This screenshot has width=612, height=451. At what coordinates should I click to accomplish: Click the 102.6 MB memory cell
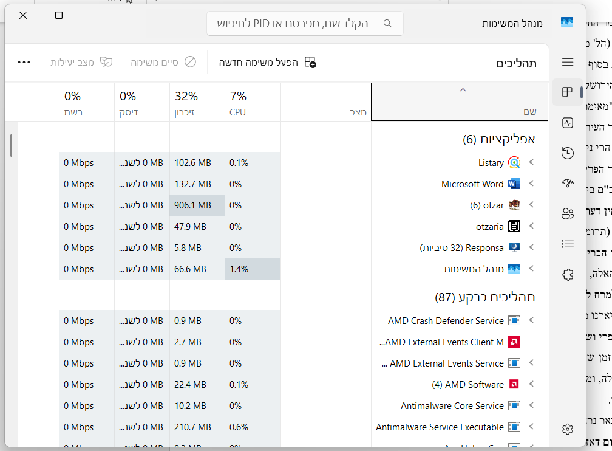coord(197,162)
